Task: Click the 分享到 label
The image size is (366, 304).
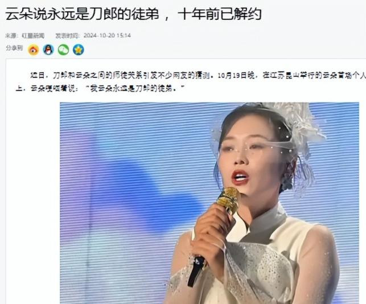Action: (x=14, y=48)
